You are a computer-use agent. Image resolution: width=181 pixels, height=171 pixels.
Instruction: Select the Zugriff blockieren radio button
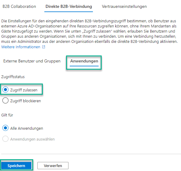5,100
